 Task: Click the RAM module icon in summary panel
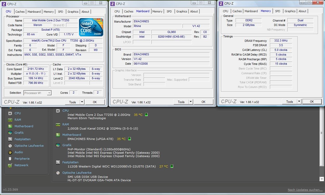point(58,124)
